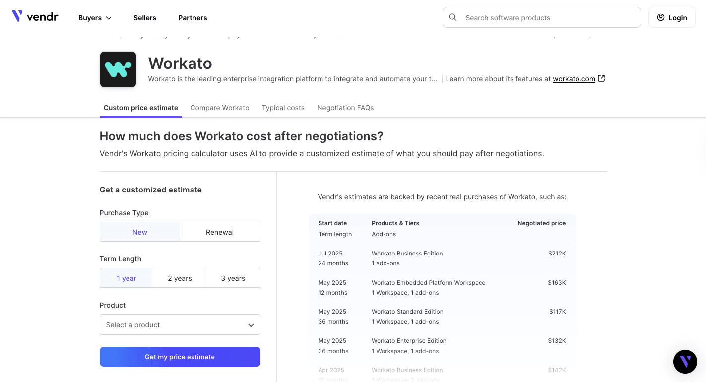Click the search magnifier icon
This screenshot has height=382, width=706.
pos(453,17)
